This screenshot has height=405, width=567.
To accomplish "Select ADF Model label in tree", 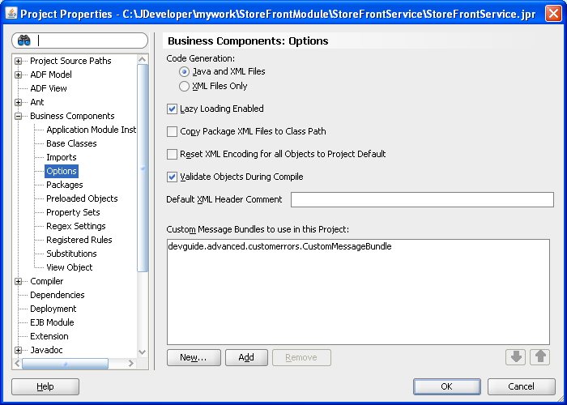I will pyautogui.click(x=51, y=75).
